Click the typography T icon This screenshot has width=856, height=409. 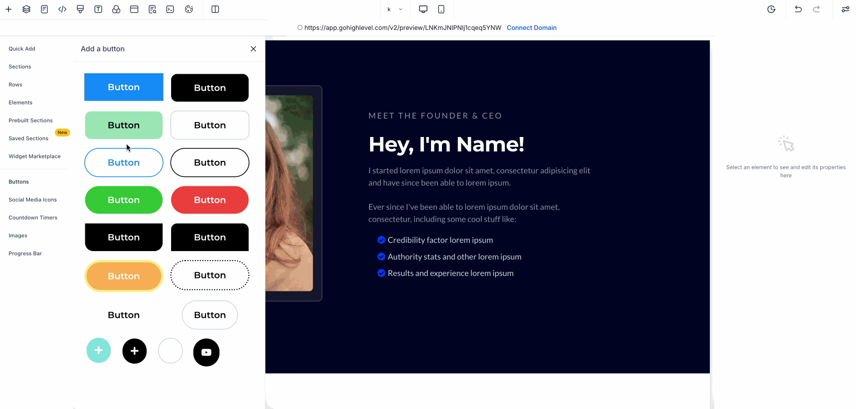98,9
